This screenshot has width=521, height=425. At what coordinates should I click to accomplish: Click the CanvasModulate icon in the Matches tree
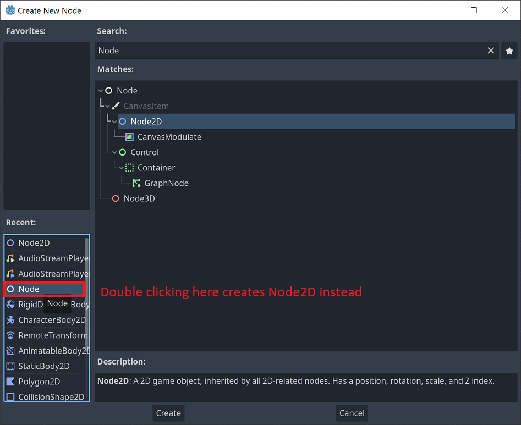(x=128, y=137)
